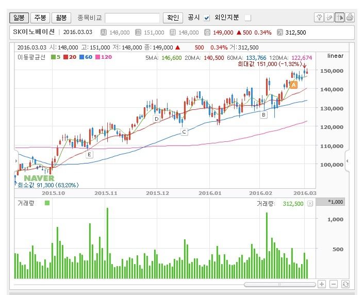The image size is (363, 295).
Task: Click the 최소값 91,300 label
Action: (x=48, y=185)
